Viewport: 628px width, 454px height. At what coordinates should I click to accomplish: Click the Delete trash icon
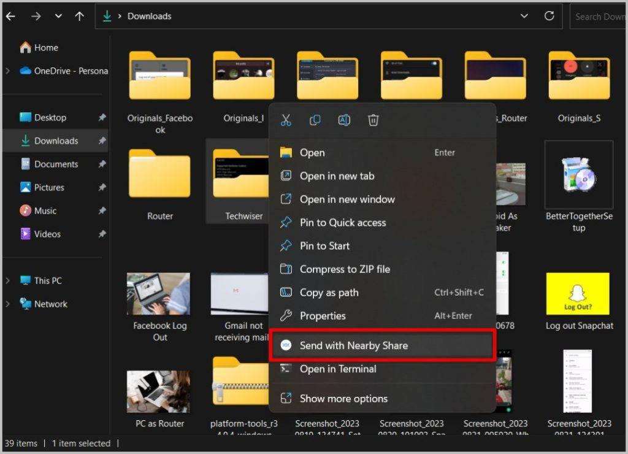click(x=373, y=120)
